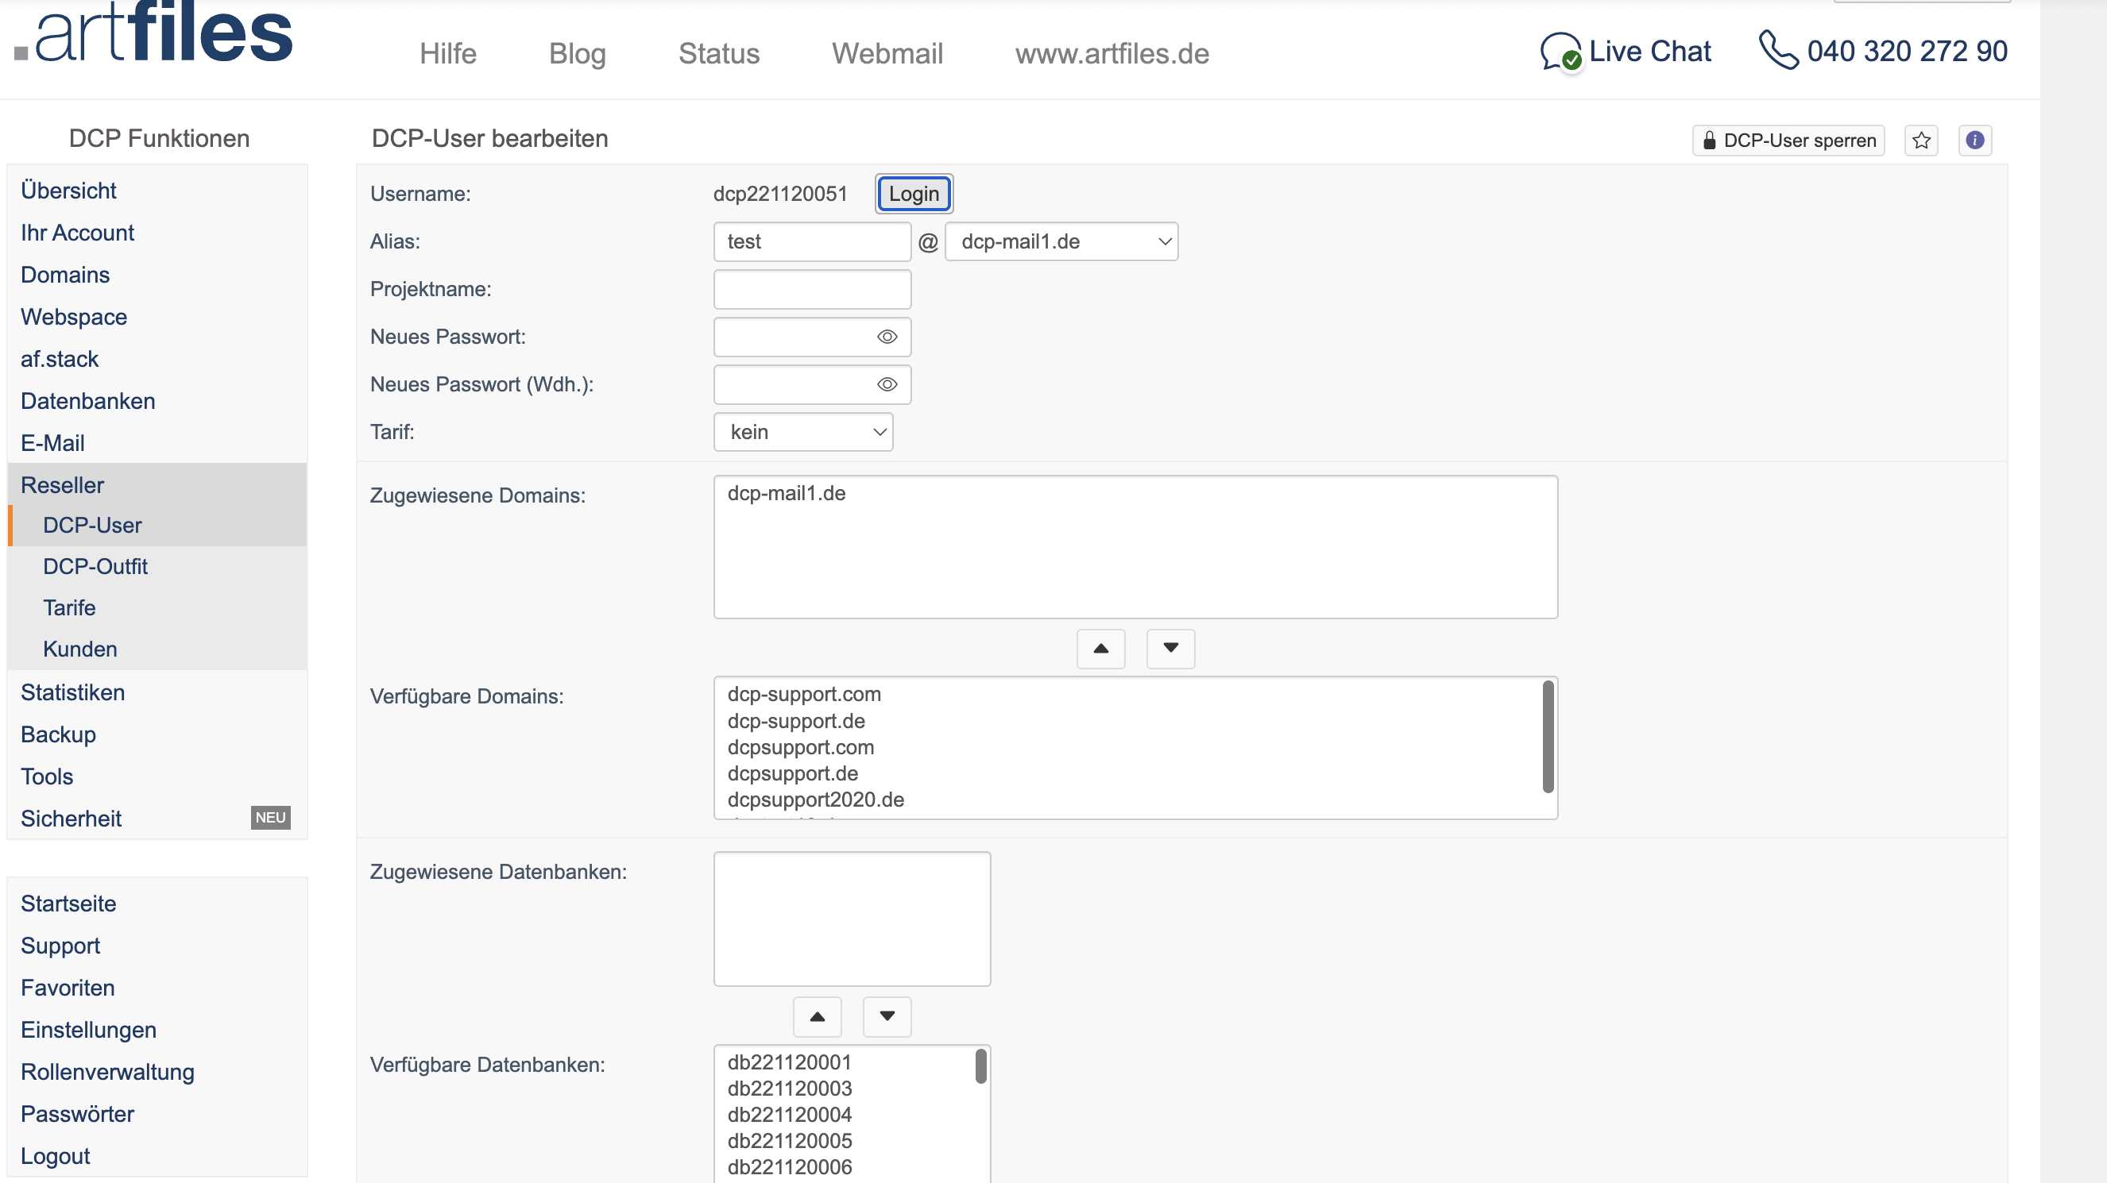Click the Live Chat bubble icon
Screen dimensions: 2107x1183
1560,52
